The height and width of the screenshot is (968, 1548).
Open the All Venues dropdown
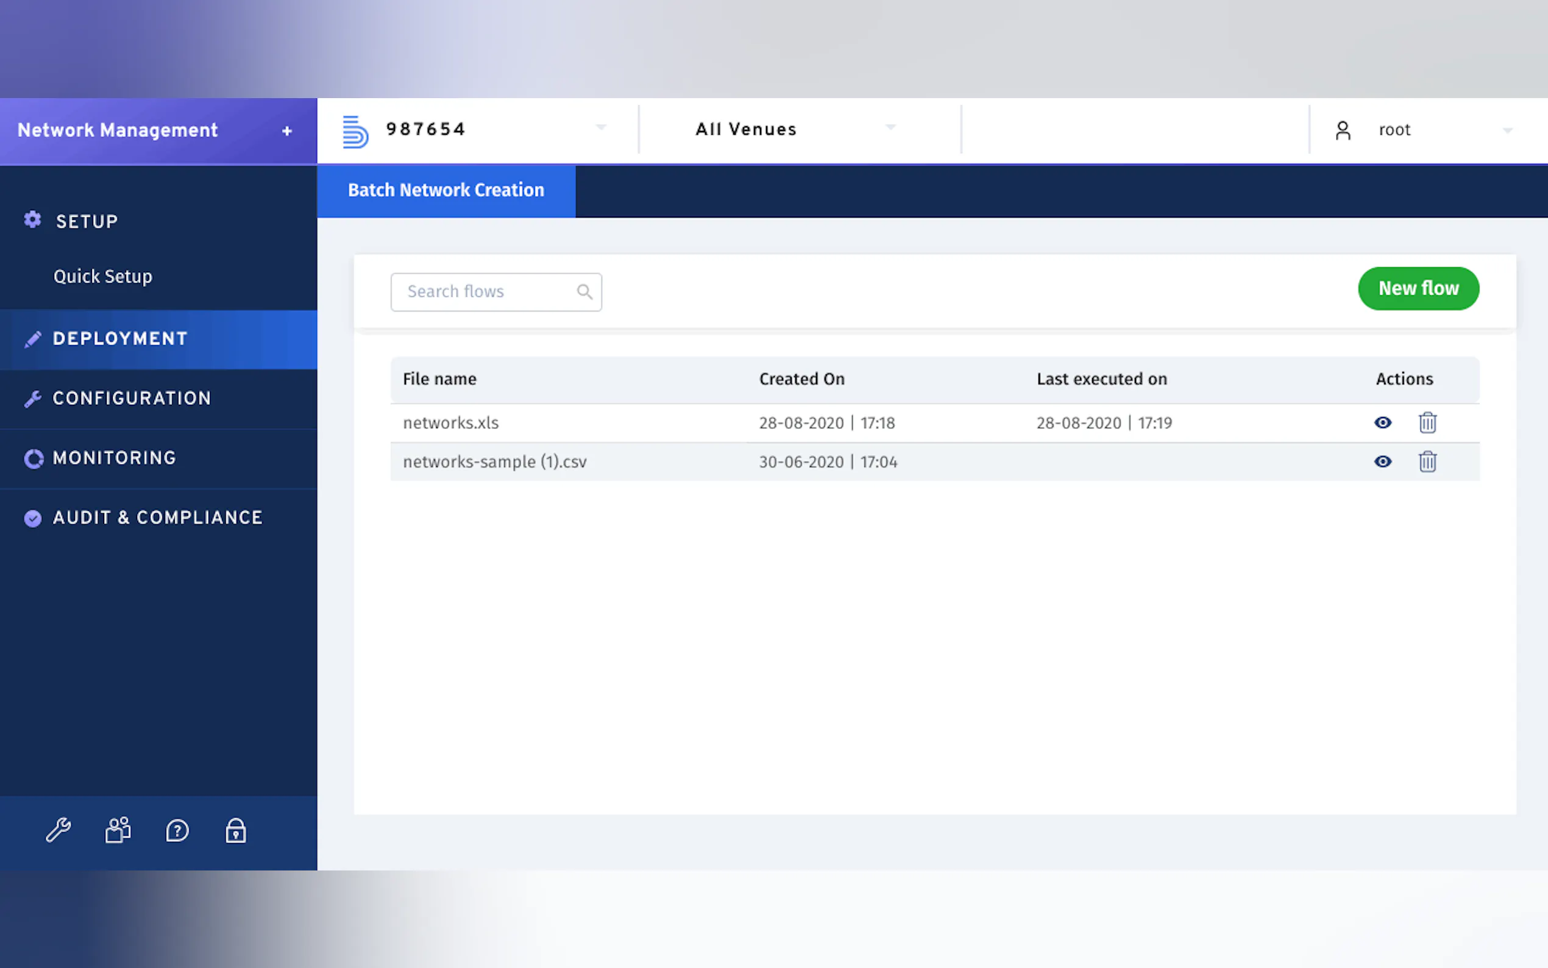click(x=890, y=128)
